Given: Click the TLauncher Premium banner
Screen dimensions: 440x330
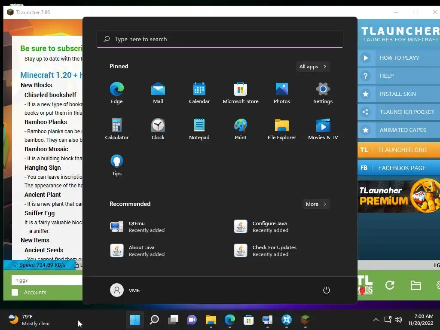Looking at the screenshot, I should [x=399, y=196].
